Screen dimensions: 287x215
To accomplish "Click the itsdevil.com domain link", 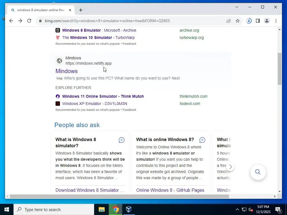I will pos(190,104).
